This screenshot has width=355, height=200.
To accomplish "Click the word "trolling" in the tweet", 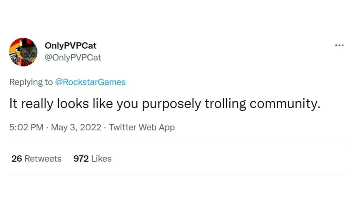I will coord(225,104).
